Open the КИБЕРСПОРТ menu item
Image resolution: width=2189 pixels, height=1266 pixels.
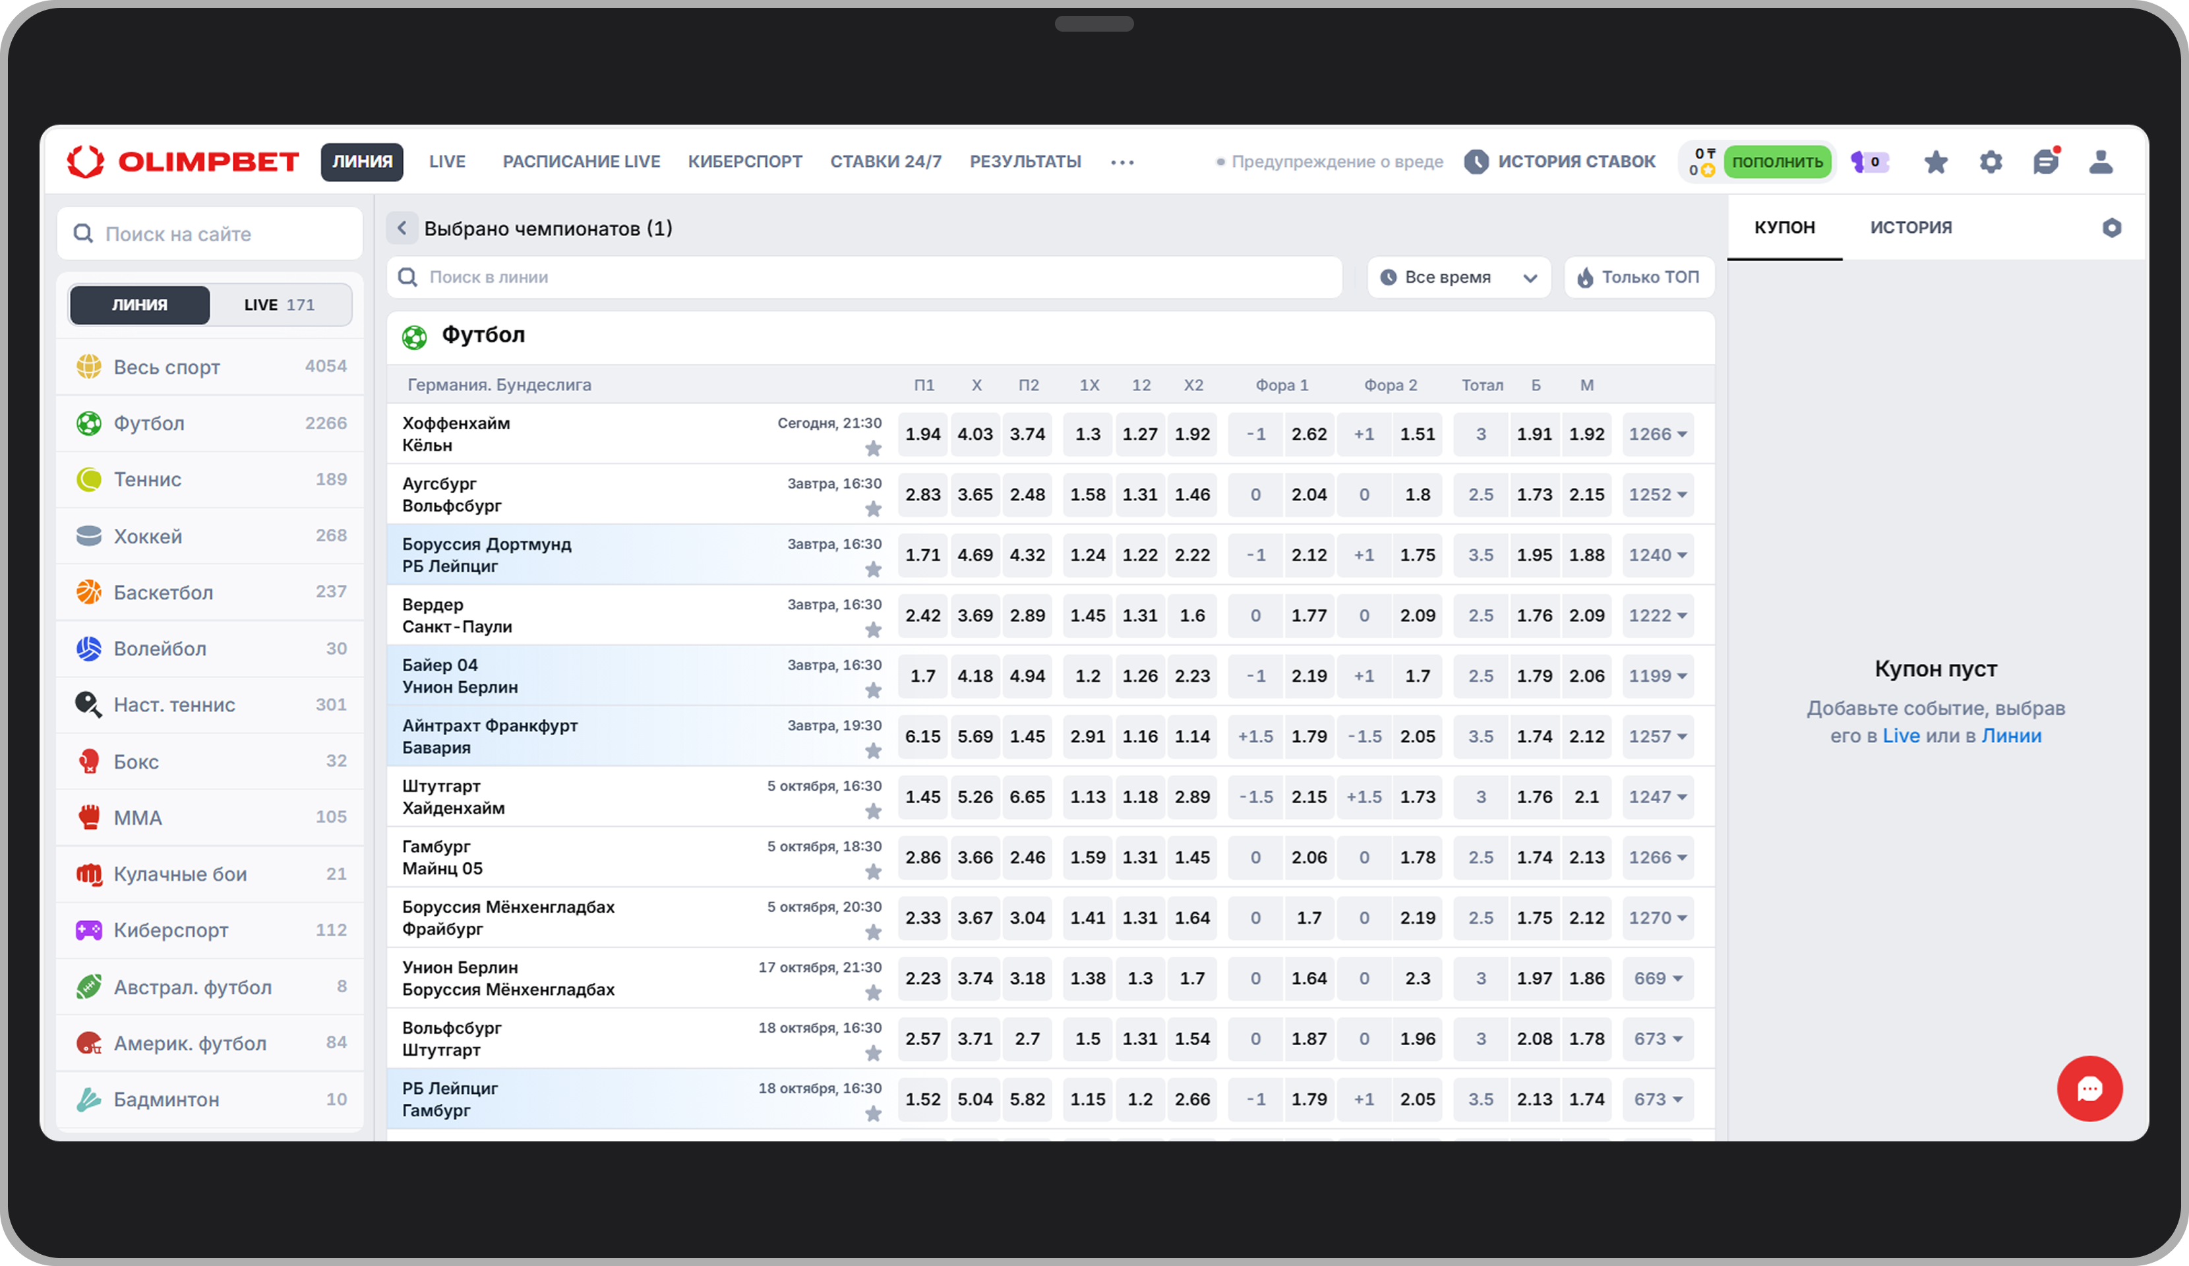(744, 162)
